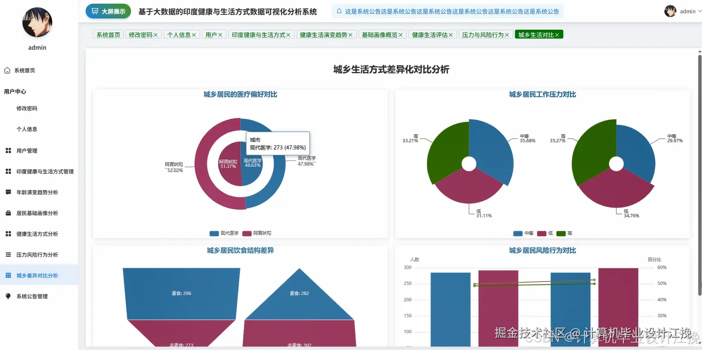Click the large admin profile avatar in sidebar
The image size is (702, 350).
click(x=37, y=23)
